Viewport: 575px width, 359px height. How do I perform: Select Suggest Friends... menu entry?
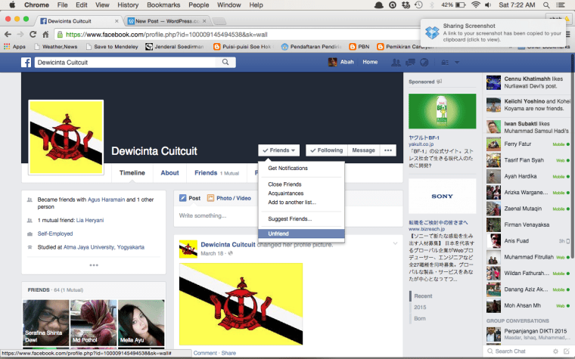290,219
